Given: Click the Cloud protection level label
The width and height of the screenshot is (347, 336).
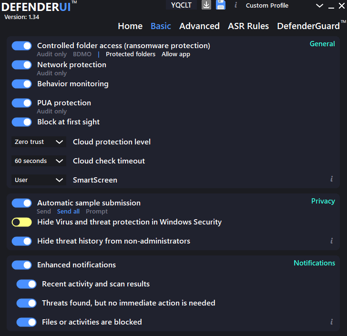Looking at the screenshot, I should pyautogui.click(x=112, y=142).
